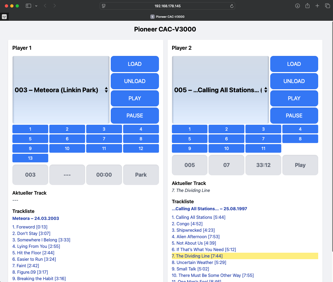The width and height of the screenshot is (333, 282).
Task: Click Player 1 disc number display 003
Action: [x=30, y=175]
